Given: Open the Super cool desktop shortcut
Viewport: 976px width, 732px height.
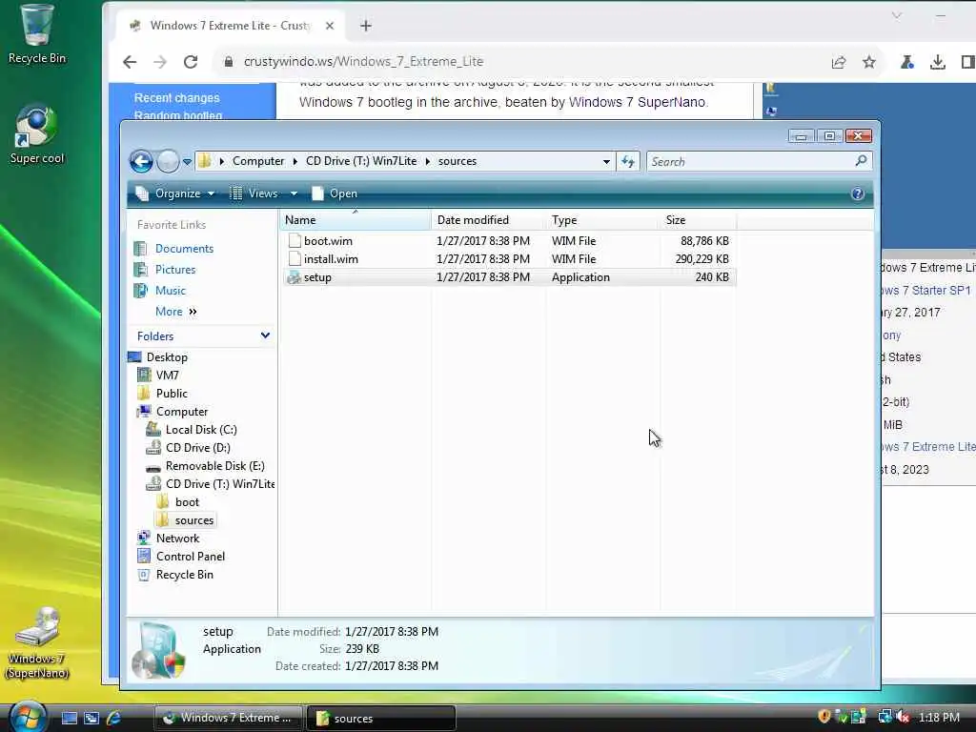Looking at the screenshot, I should tap(37, 133).
